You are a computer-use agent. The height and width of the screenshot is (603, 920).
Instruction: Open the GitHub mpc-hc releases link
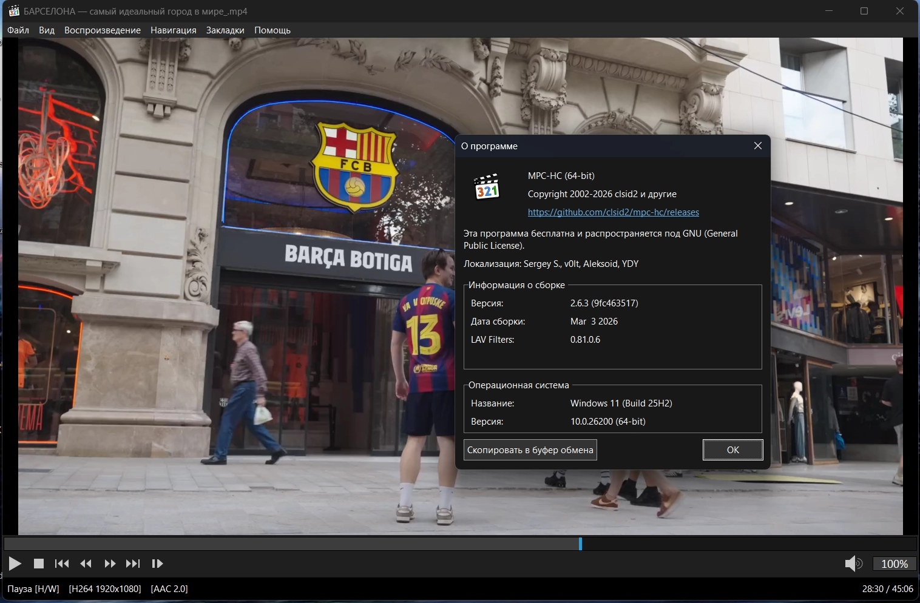(x=614, y=212)
